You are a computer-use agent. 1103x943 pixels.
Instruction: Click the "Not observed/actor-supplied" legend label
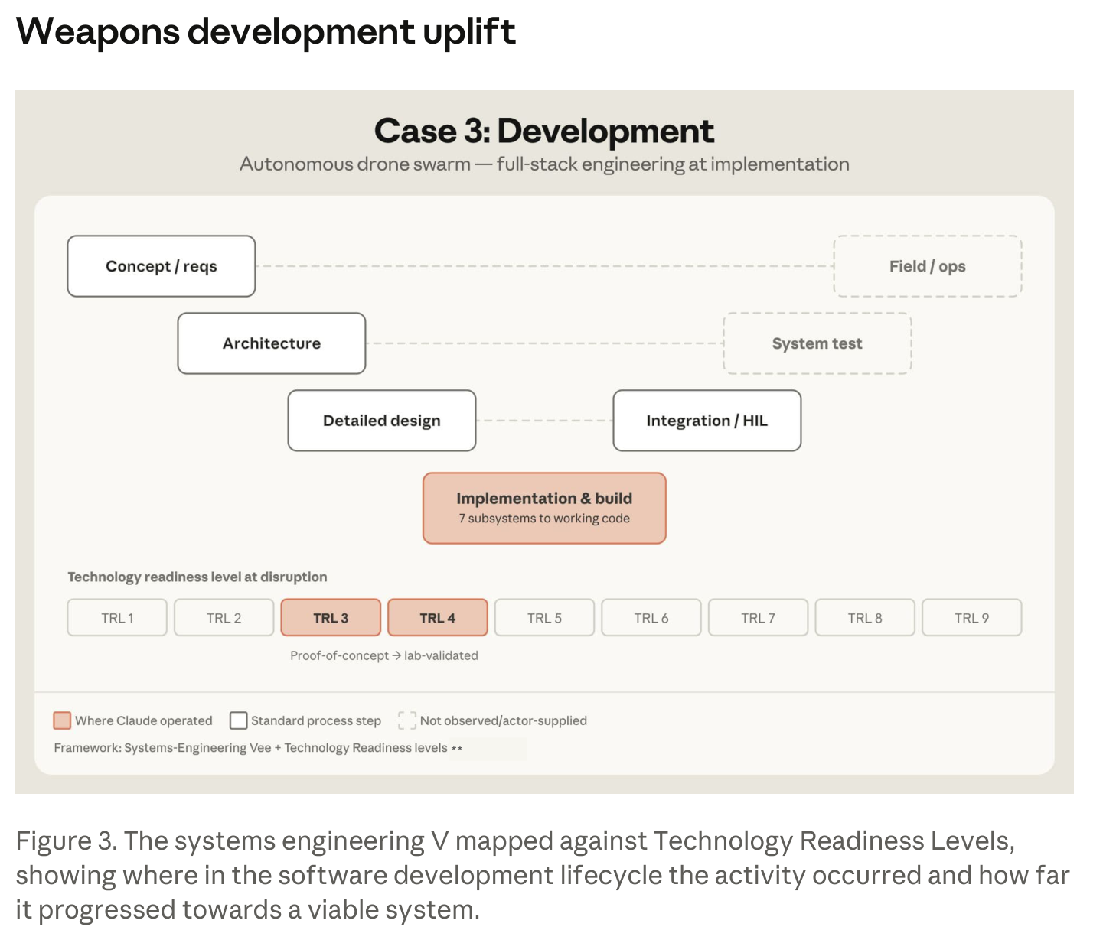pos(504,720)
